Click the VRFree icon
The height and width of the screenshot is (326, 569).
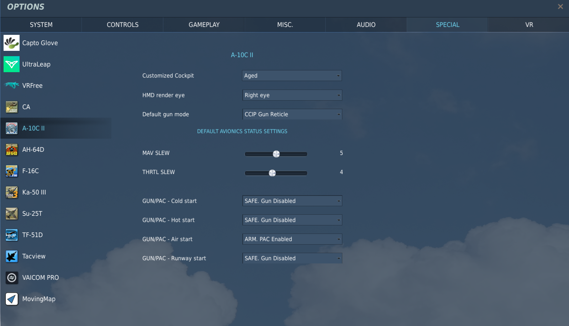12,85
